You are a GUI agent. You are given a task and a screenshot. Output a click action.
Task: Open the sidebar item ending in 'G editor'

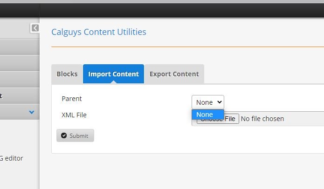click(12, 158)
